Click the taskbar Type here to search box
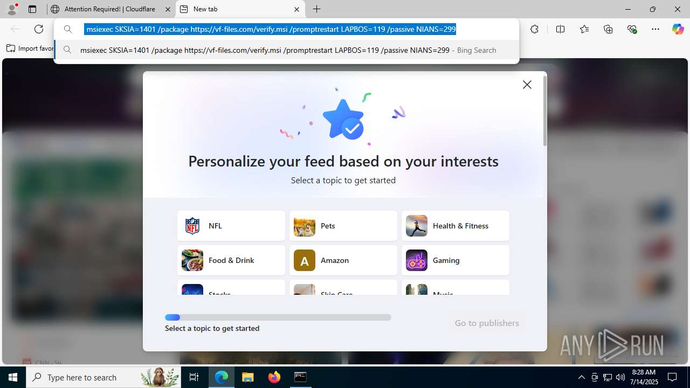 pos(103,377)
